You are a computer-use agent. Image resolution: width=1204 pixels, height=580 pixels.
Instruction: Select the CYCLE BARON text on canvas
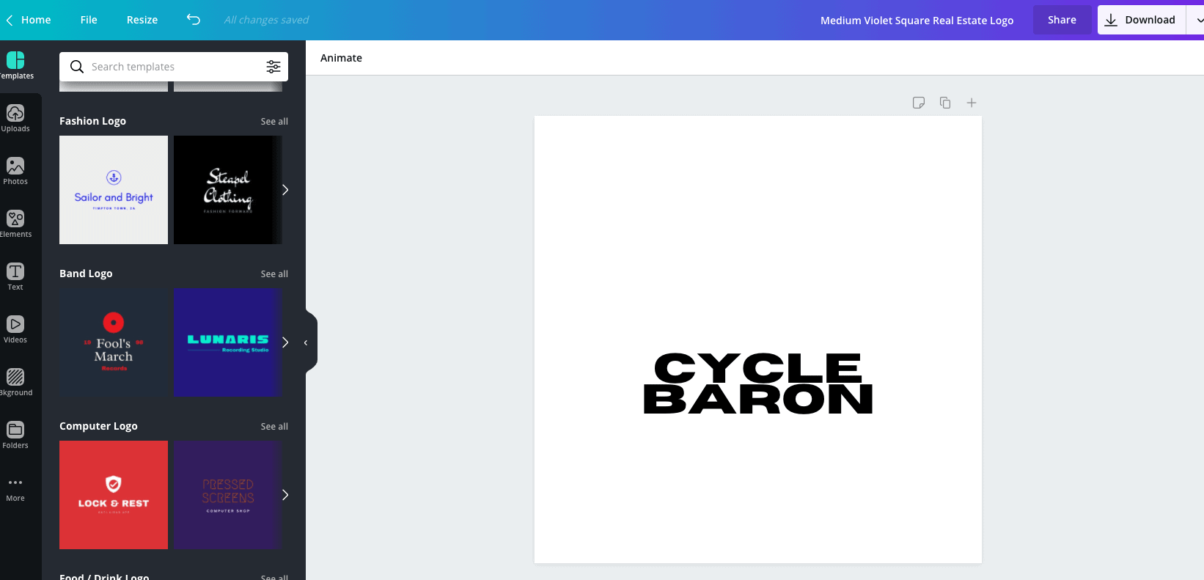tap(758, 383)
